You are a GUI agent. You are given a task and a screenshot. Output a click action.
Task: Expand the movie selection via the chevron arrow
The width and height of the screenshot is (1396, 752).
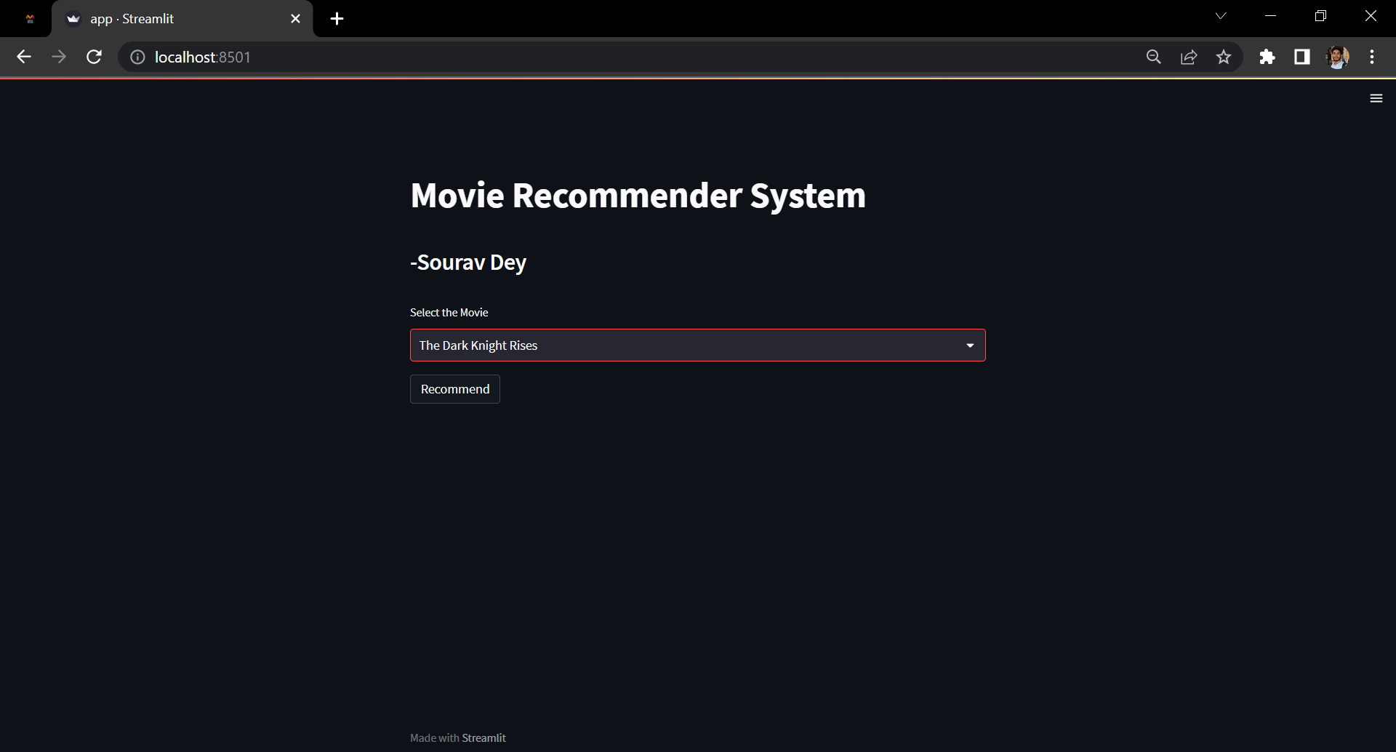click(x=970, y=345)
